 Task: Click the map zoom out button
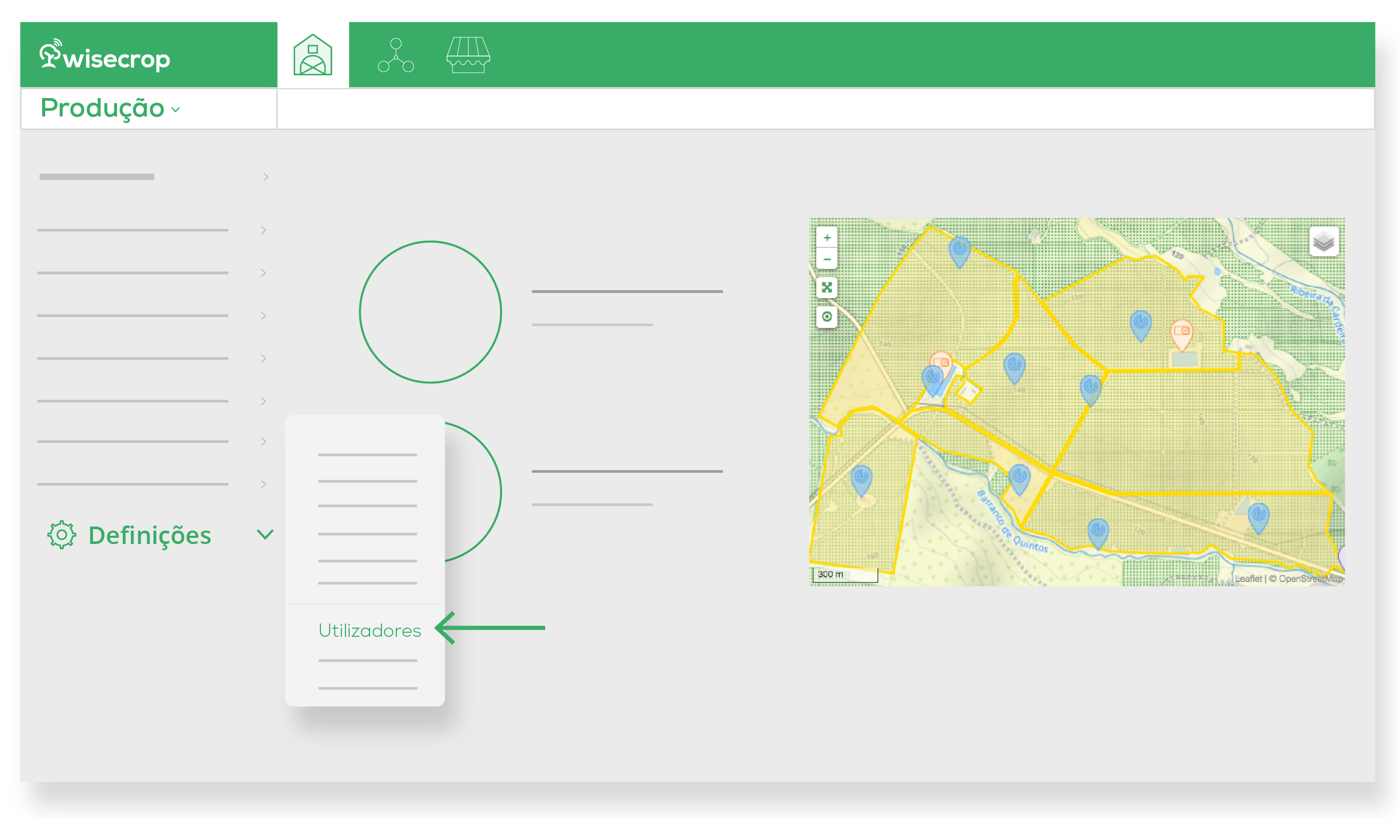(827, 259)
